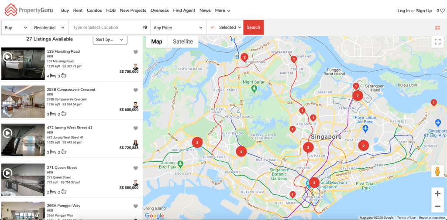Favorite the 266A Punggol Way listing
447x220 pixels.
pos(136,206)
